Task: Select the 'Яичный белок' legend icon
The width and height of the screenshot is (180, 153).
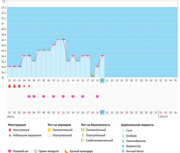Action: pos(123,151)
